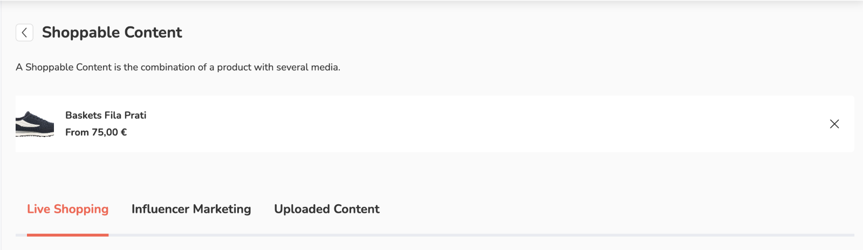Screen dimensions: 863x250
Task: Click the Baskets Fila Prati product name
Action: click(x=106, y=116)
